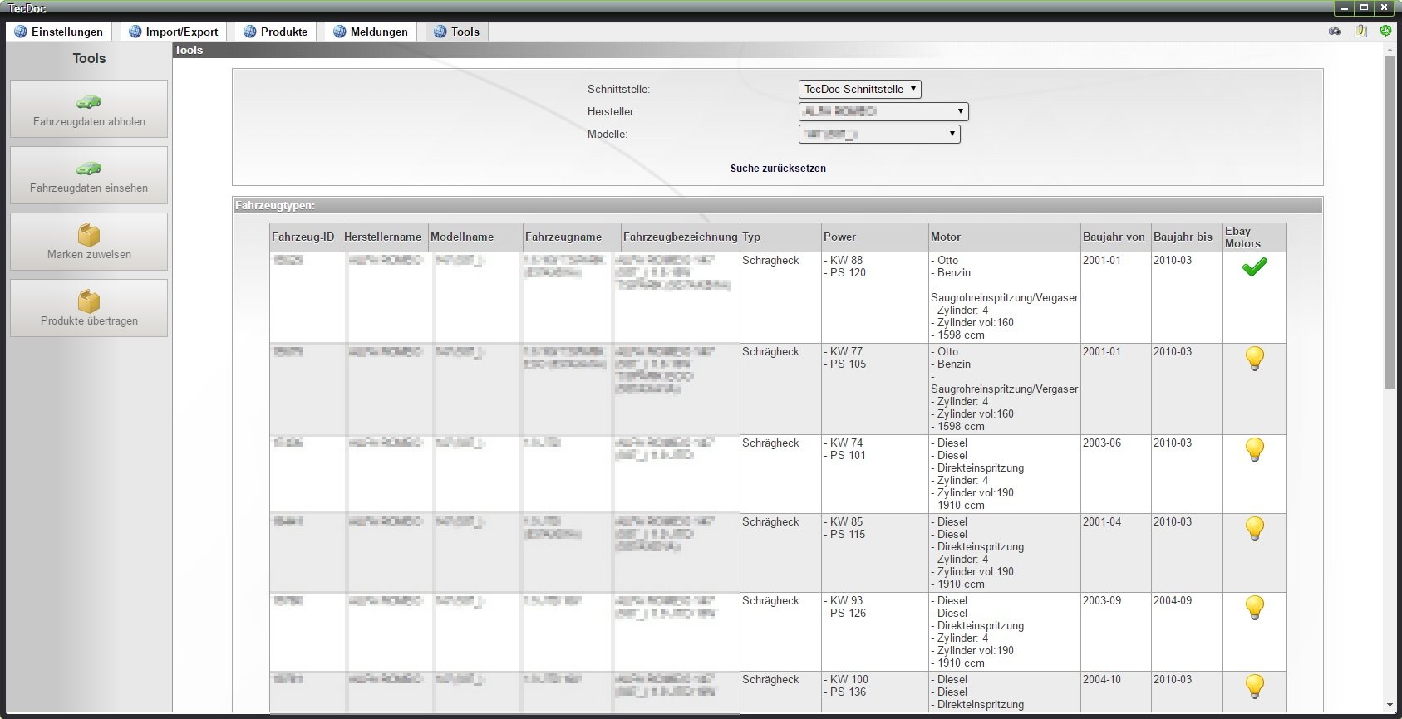The width and height of the screenshot is (1402, 719).
Task: Open the Modelle dropdown
Action: [879, 134]
